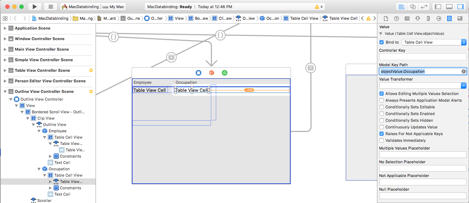Enable Validates Immediately
This screenshot has height=203, width=469.
382,140
